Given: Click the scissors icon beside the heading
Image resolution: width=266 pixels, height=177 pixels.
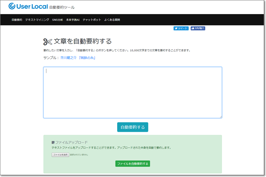Looking at the screenshot, I should [47, 41].
